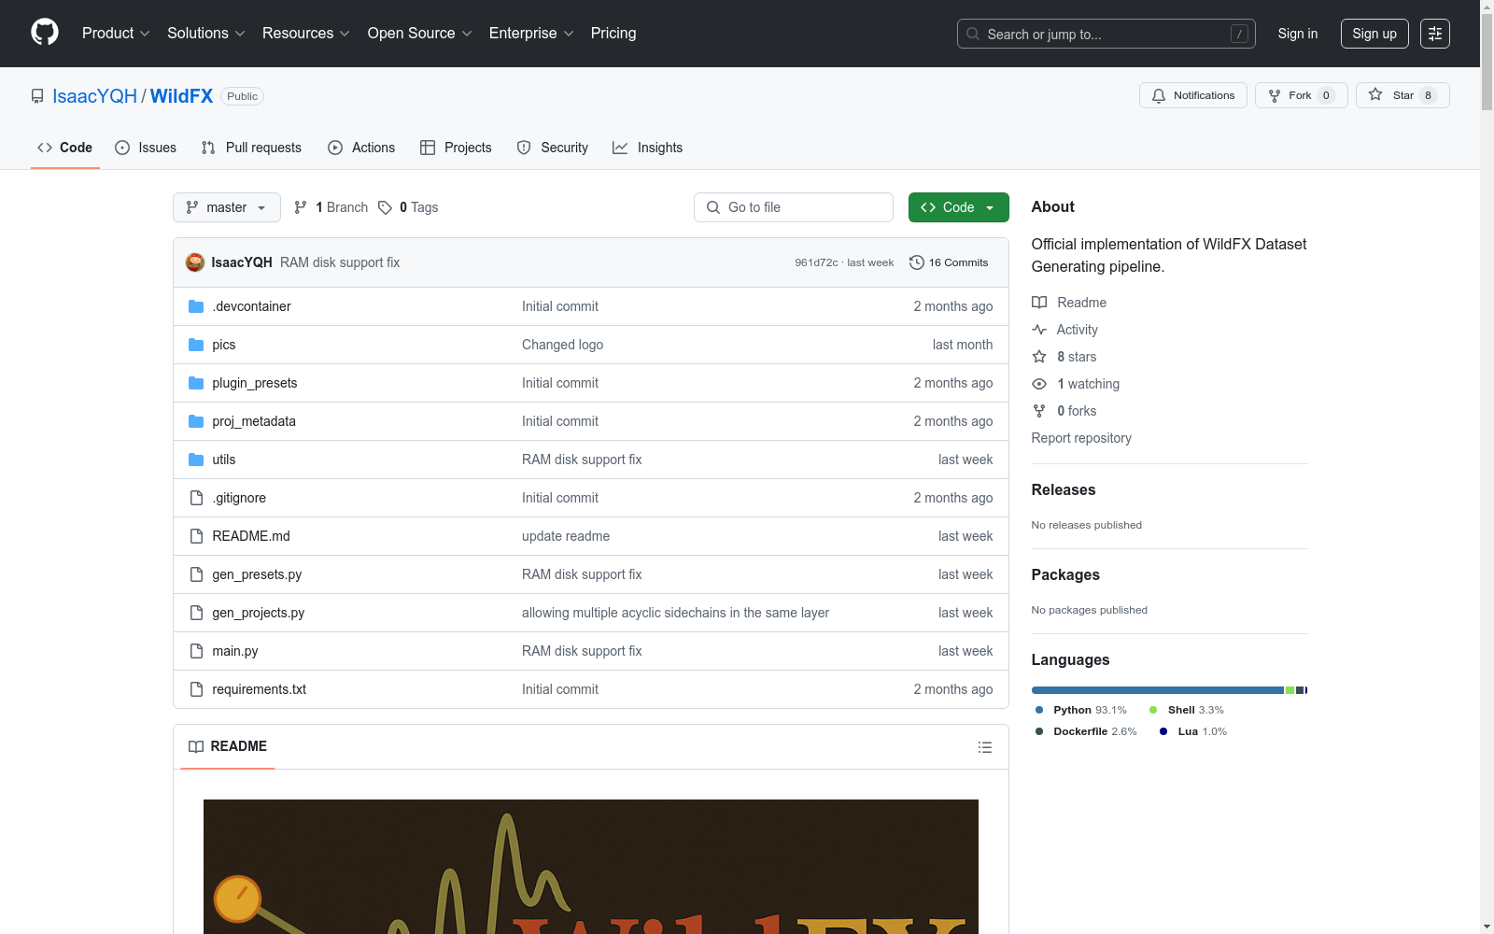Expand the Product menu
Screen dimensions: 1494x934
tap(116, 34)
